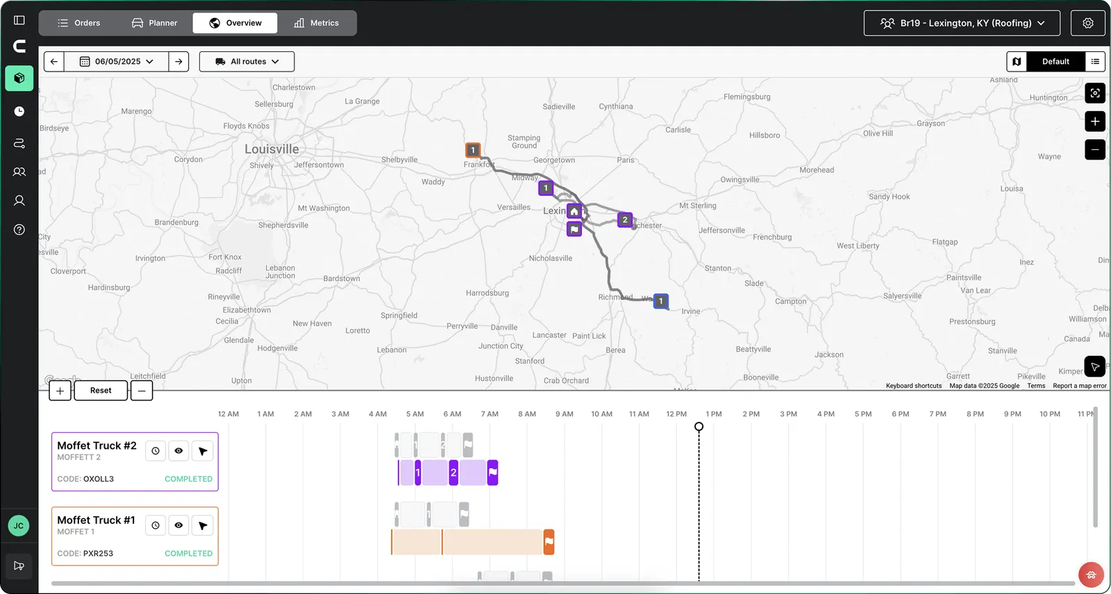Click the code OXOLL3 text

pos(99,479)
